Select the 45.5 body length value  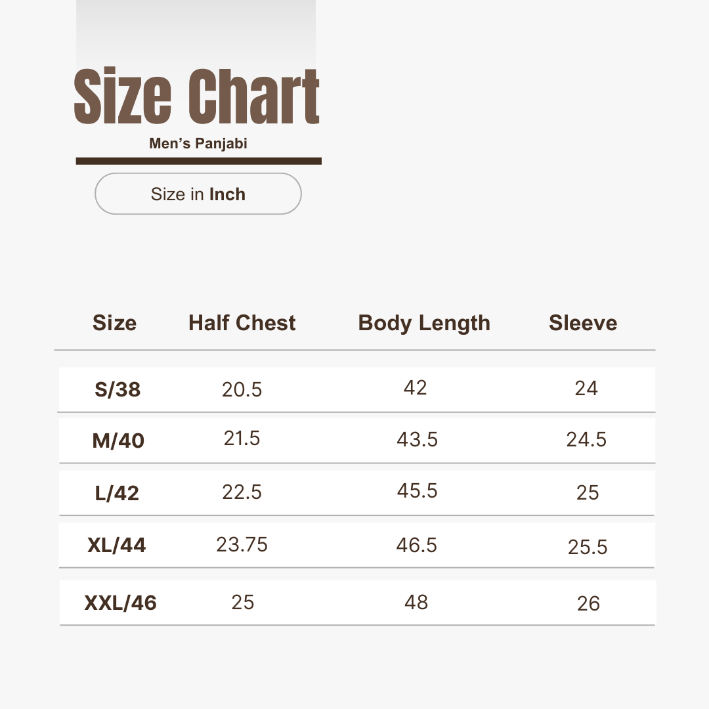coord(418,491)
